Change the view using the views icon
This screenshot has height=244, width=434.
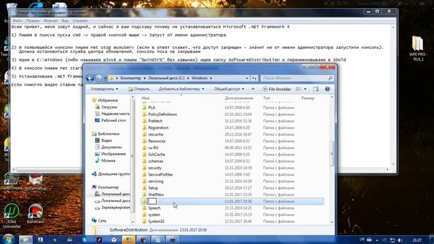click(298, 89)
